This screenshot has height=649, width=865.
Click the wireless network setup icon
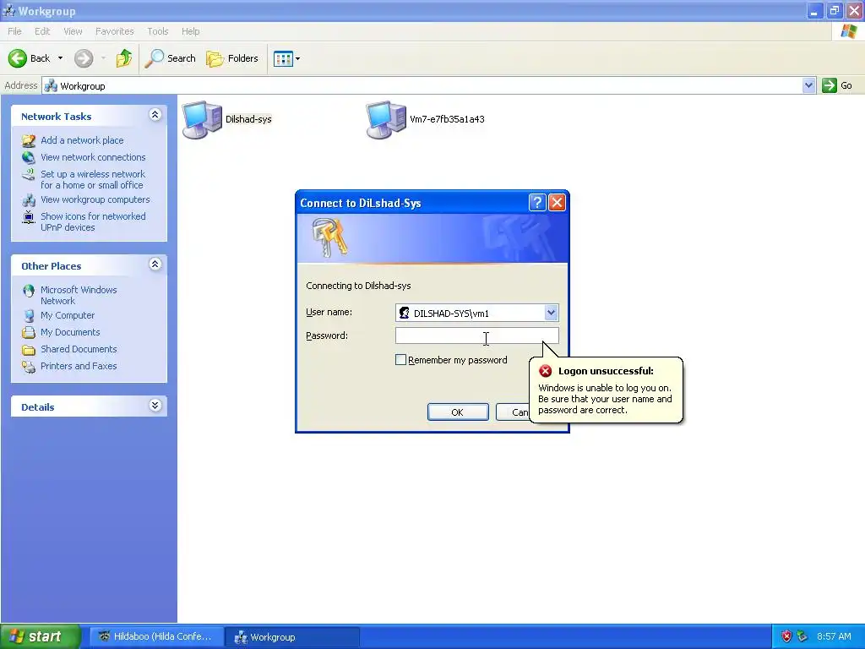click(28, 174)
